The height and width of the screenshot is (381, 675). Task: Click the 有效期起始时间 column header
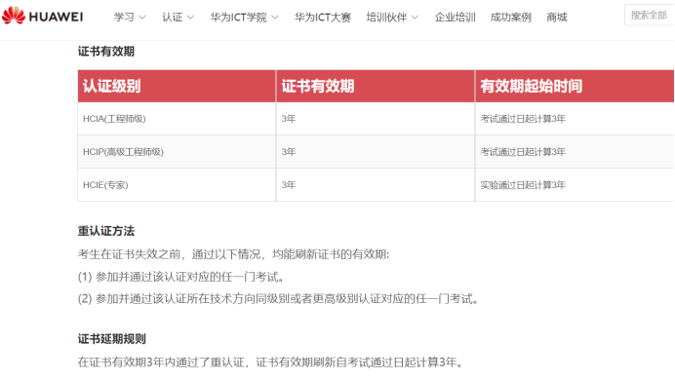pyautogui.click(x=575, y=86)
